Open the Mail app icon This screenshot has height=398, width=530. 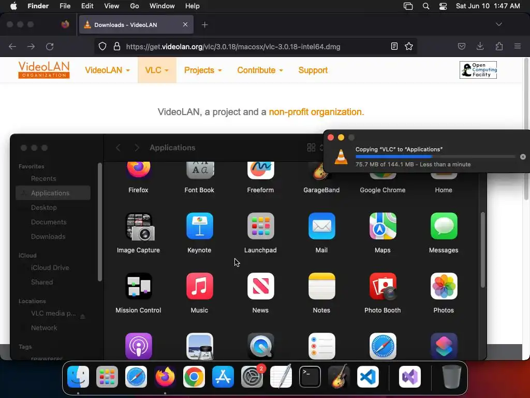[321, 226]
